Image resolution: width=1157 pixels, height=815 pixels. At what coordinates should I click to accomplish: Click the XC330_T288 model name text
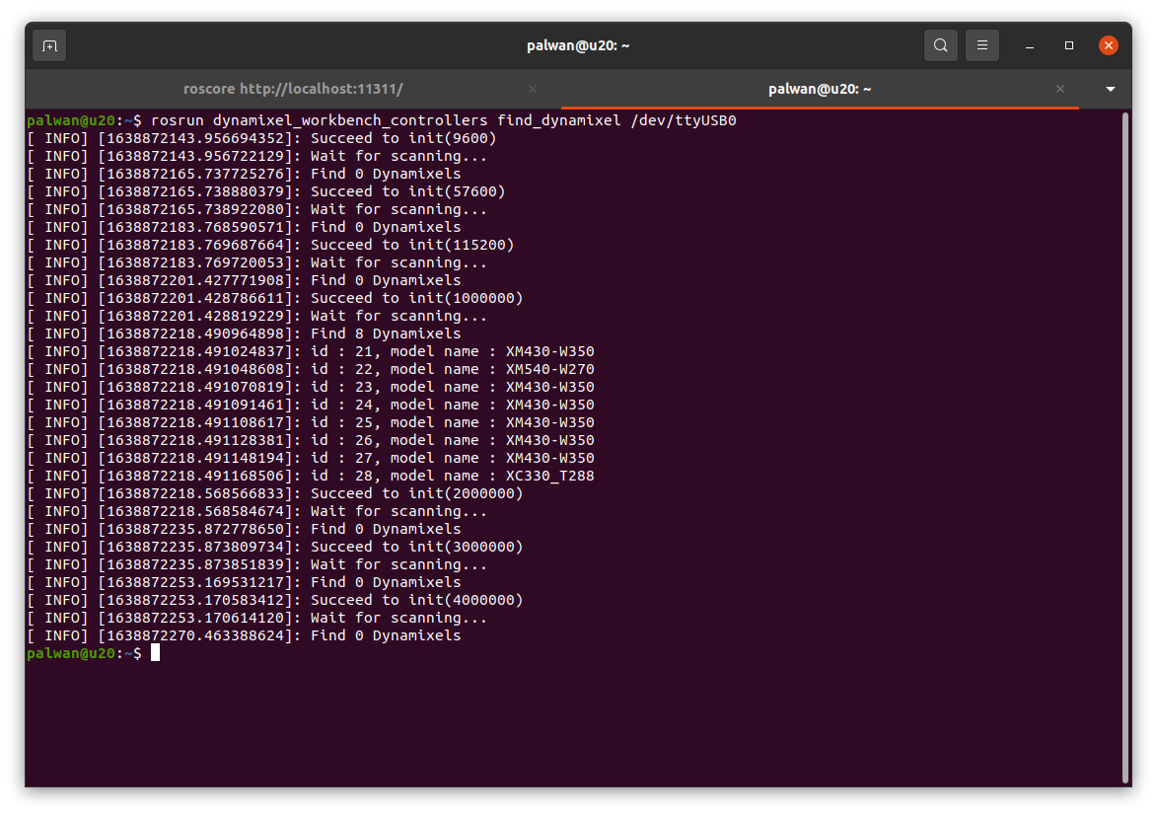(x=550, y=475)
